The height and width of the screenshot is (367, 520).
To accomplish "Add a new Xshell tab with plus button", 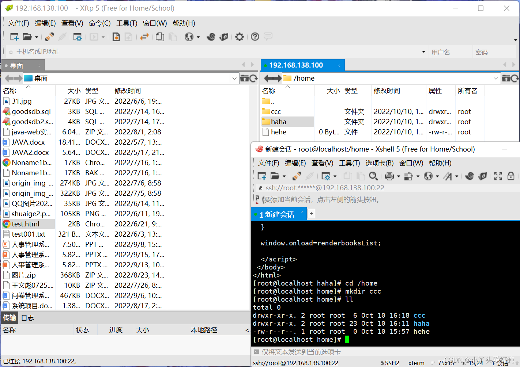I will tap(311, 214).
